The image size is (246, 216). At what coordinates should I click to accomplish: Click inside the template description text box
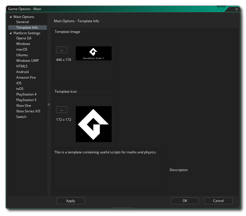click(109, 170)
